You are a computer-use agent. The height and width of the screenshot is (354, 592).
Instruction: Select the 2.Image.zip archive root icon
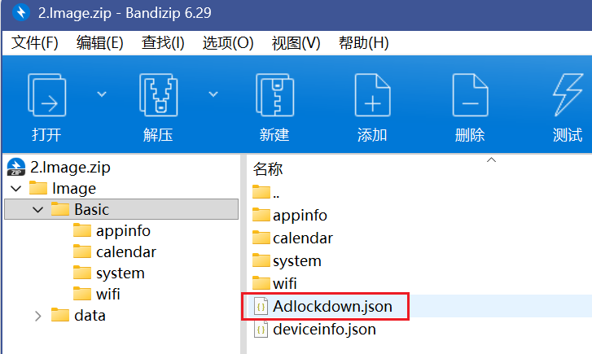[x=15, y=167]
